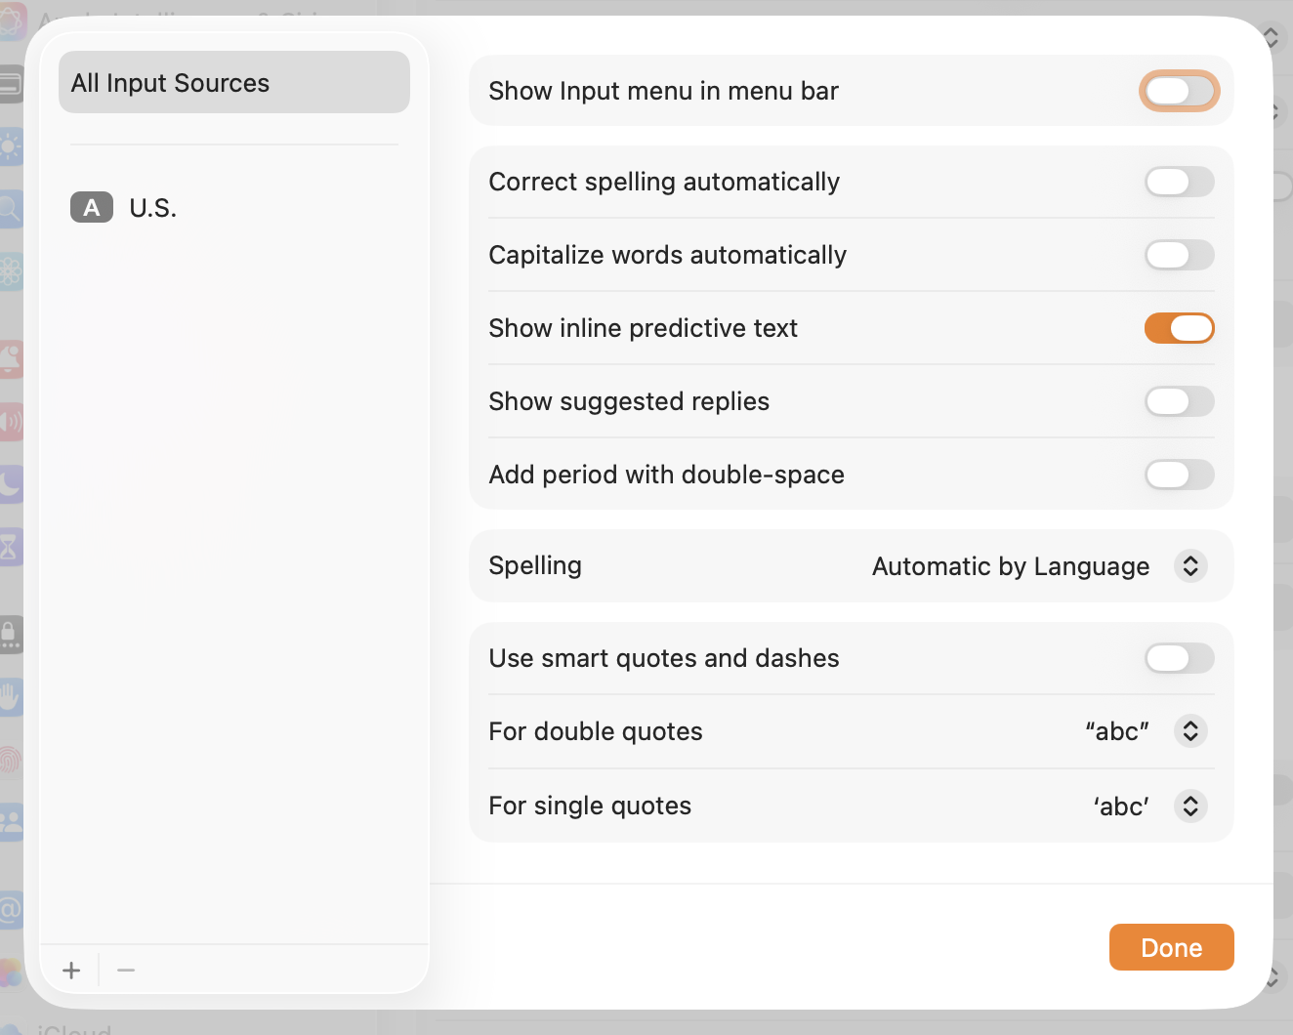Open the 'abc' single quotes style dropdown

pos(1121,807)
